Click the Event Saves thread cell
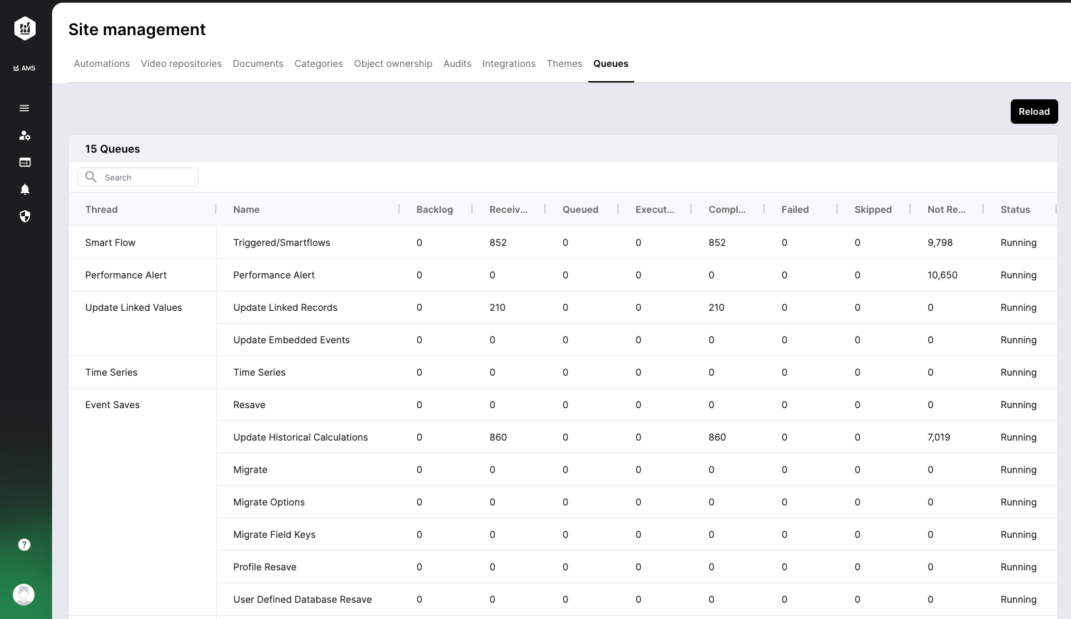 coord(143,502)
